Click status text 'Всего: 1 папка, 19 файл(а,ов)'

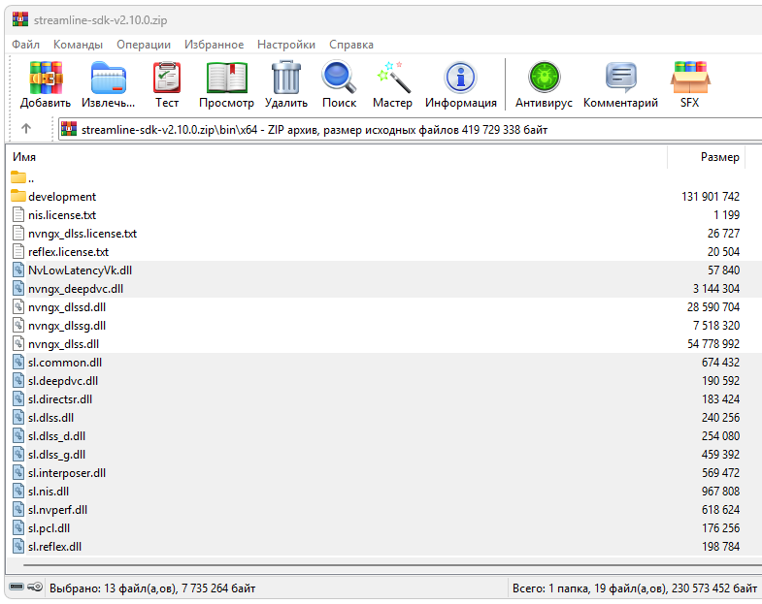pos(590,588)
